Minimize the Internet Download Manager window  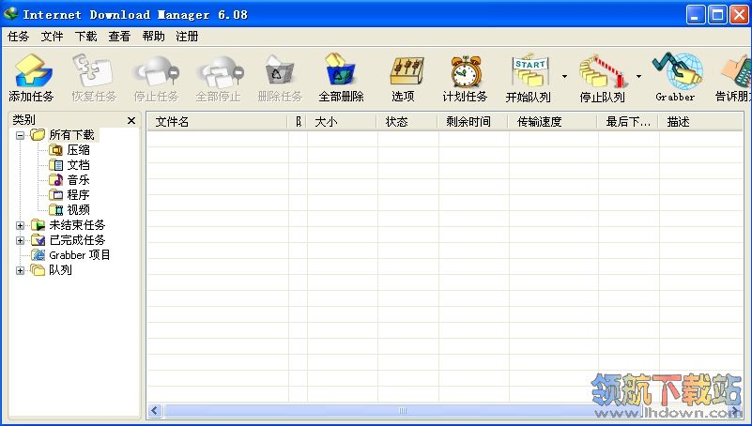696,15
